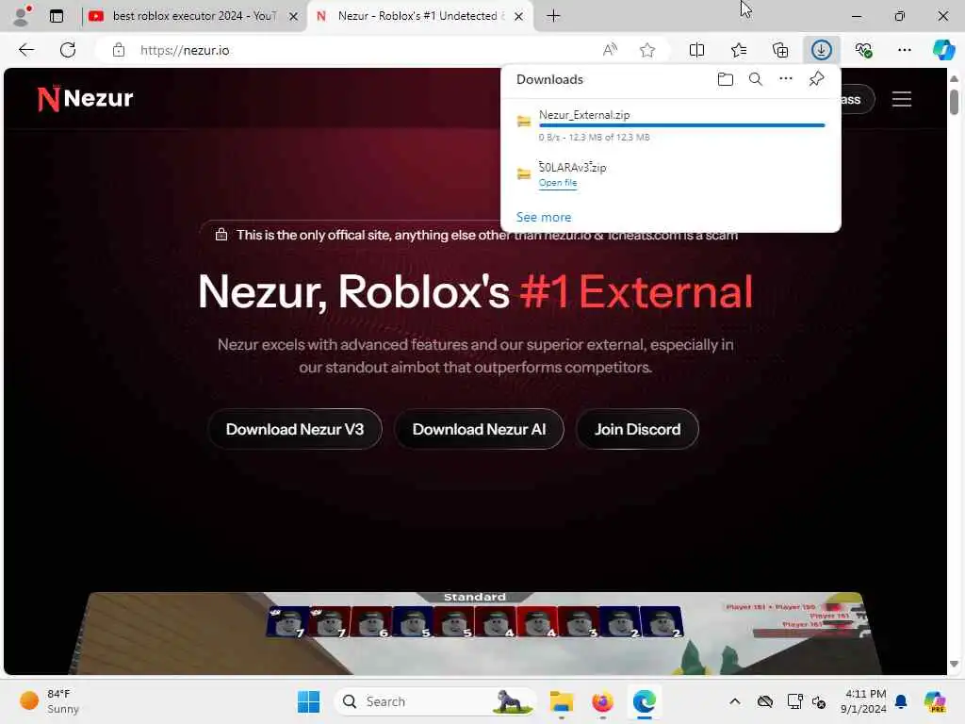Image resolution: width=965 pixels, height=724 pixels.
Task: Open Edge Settings and more menu
Action: [904, 50]
